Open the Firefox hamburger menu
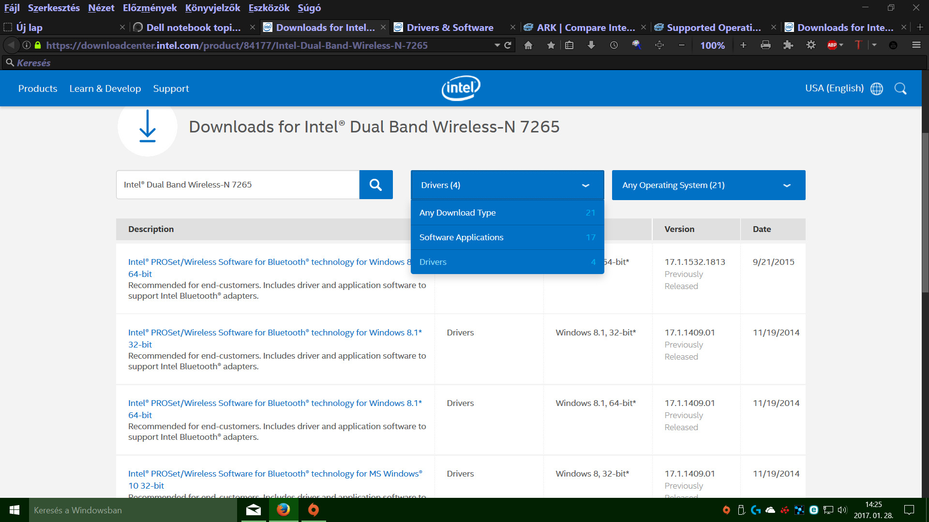 (x=916, y=45)
